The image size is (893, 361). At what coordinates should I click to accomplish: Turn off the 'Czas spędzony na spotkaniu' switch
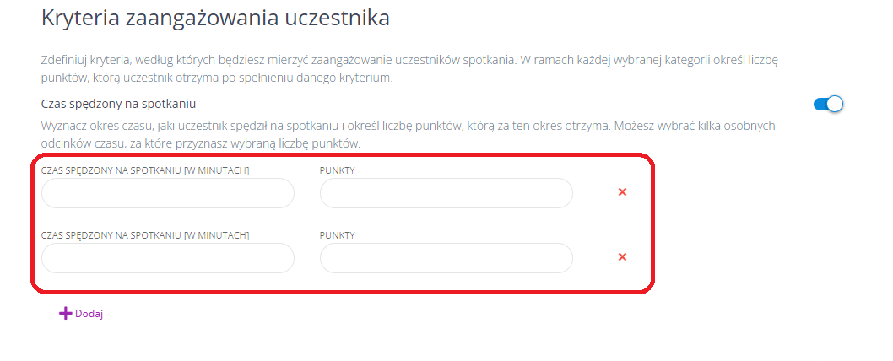(828, 105)
